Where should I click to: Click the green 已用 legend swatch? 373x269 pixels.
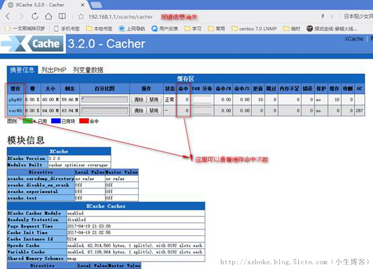click(28, 121)
